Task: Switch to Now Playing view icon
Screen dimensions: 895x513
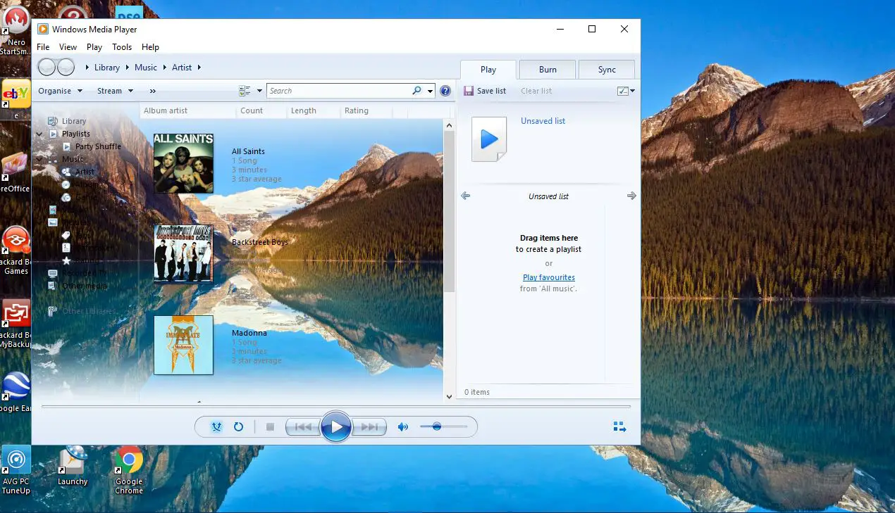Action: [619, 426]
